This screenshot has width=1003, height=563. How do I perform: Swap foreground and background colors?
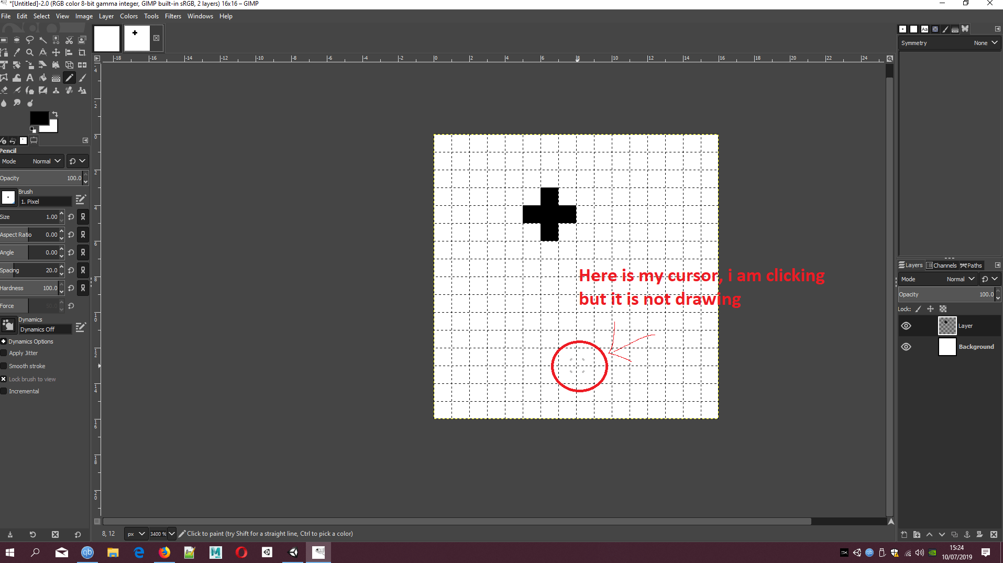54,114
